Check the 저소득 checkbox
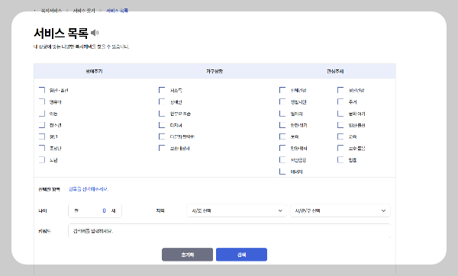This screenshot has height=276, width=458. [162, 90]
